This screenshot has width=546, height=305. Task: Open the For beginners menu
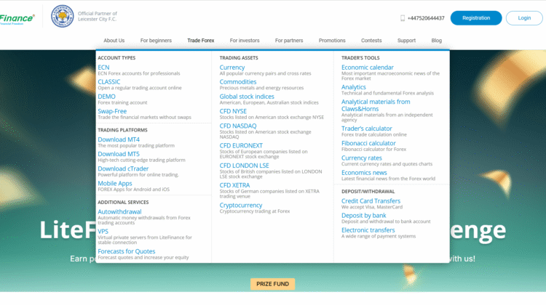pyautogui.click(x=156, y=41)
